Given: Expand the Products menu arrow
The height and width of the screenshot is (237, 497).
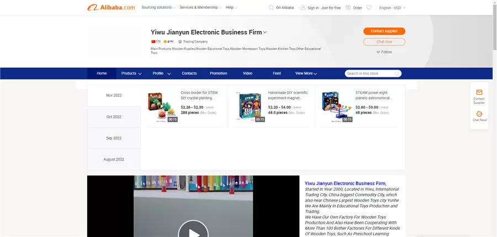Looking at the screenshot, I should (x=140, y=73).
